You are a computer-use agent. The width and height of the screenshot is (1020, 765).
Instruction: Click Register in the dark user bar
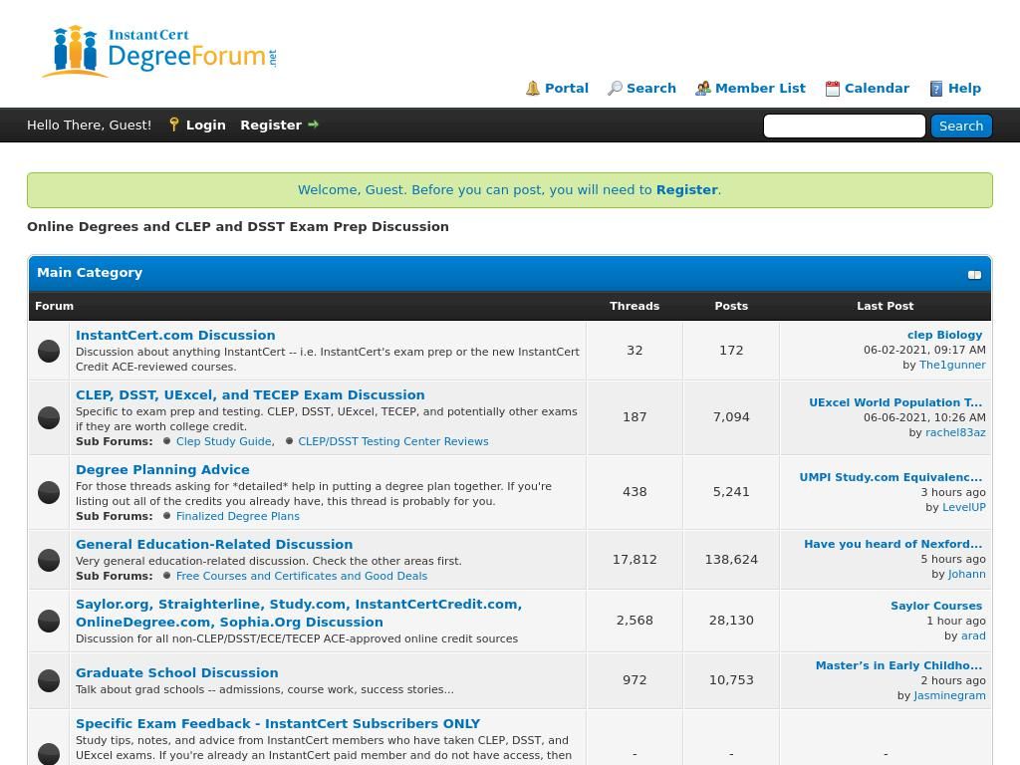[271, 125]
